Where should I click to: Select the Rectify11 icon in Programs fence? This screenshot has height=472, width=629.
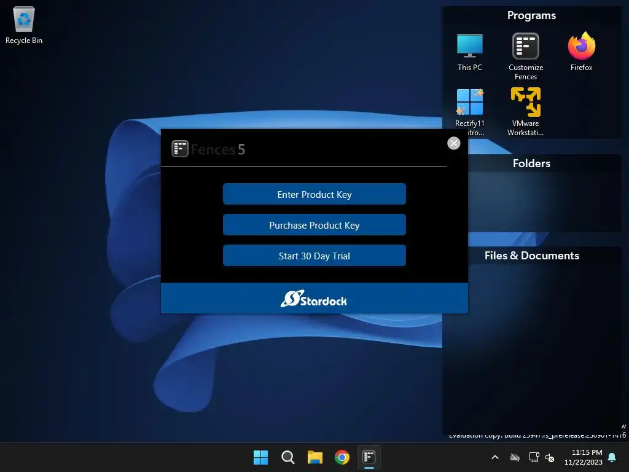click(x=470, y=112)
